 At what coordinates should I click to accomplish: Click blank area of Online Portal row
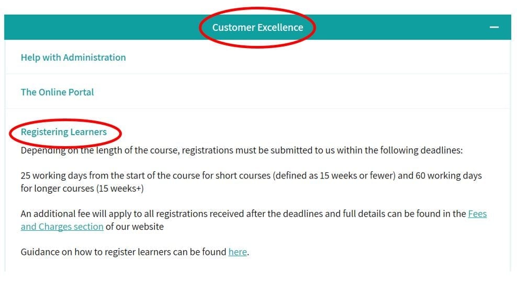pyautogui.click(x=297, y=92)
